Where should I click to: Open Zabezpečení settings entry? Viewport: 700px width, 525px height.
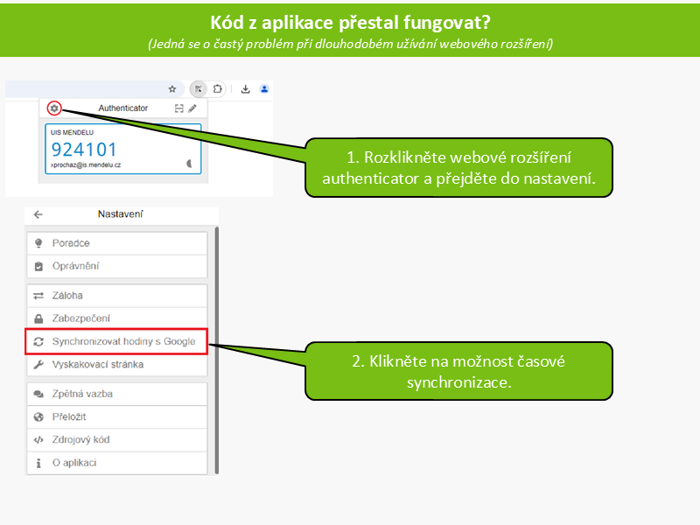pos(117,318)
